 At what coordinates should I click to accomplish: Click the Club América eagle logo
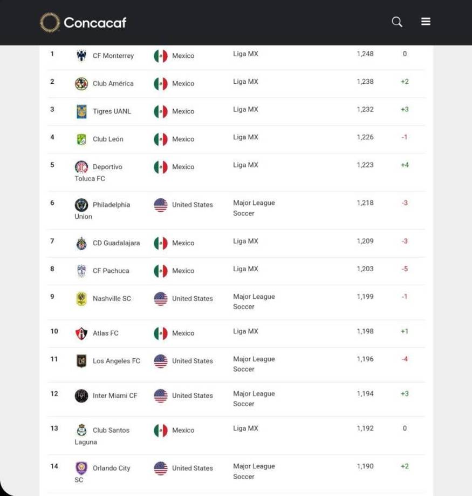81,83
